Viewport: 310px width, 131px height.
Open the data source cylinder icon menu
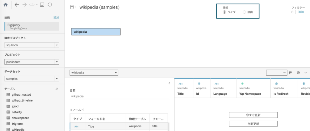pos(73,8)
